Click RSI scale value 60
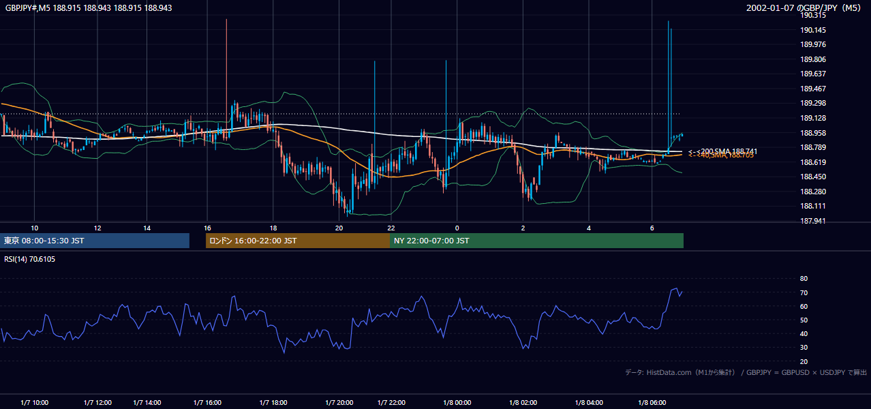Screen dimensions: 871x409 click(804, 306)
